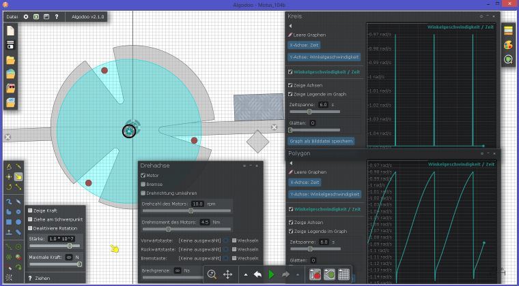Check Ziehe am Schwerpunkt
The height and width of the screenshot is (286, 519).
coord(30,219)
